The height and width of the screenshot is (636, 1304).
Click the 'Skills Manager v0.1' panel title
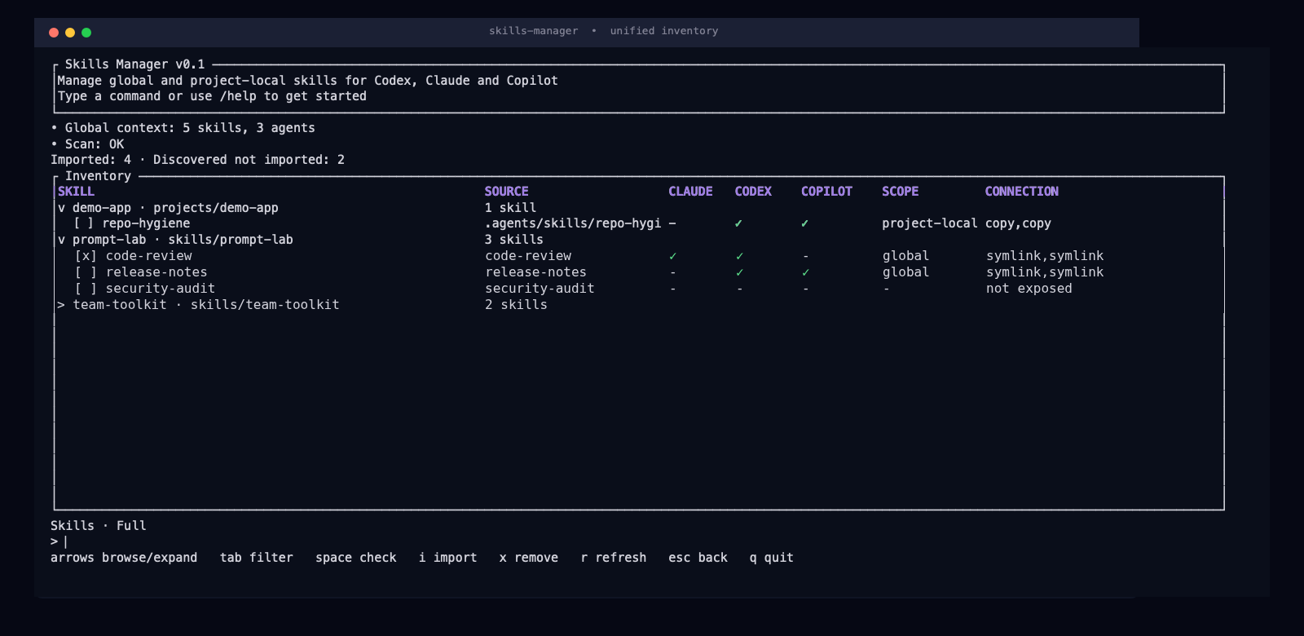tap(134, 64)
